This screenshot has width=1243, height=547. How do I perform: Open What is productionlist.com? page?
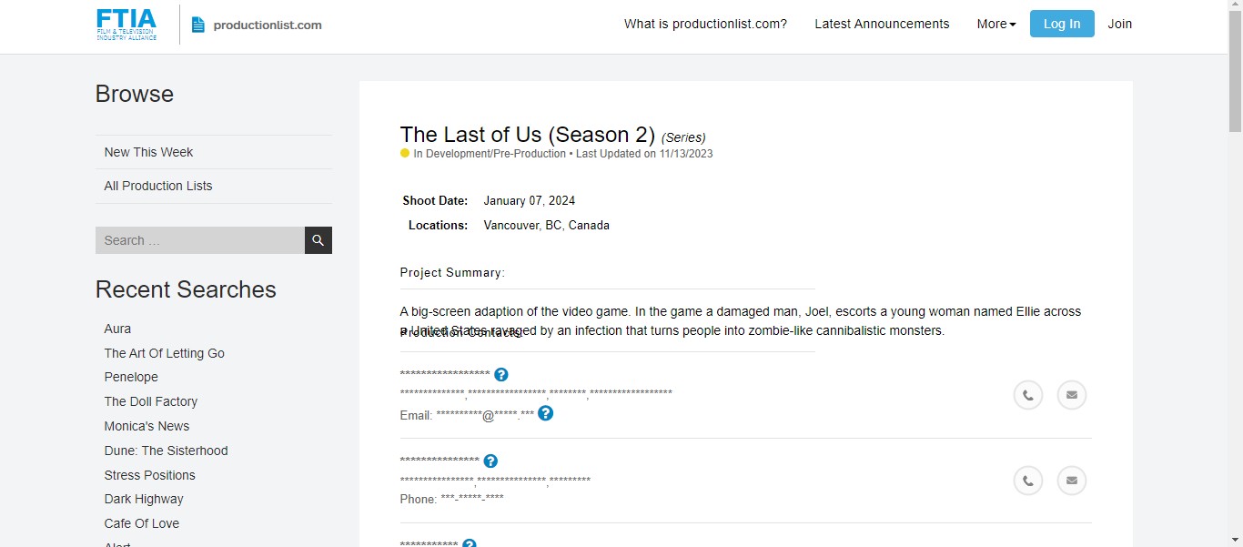coord(705,24)
